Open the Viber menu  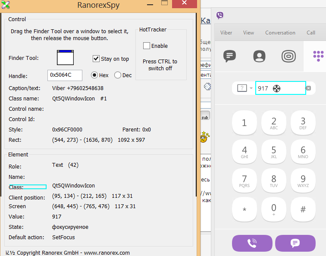tap(226, 33)
